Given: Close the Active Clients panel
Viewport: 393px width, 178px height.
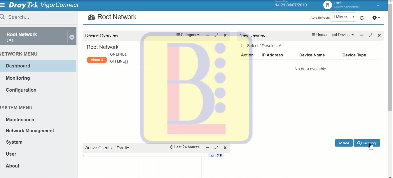Looking at the screenshot, I should pyautogui.click(x=225, y=147).
